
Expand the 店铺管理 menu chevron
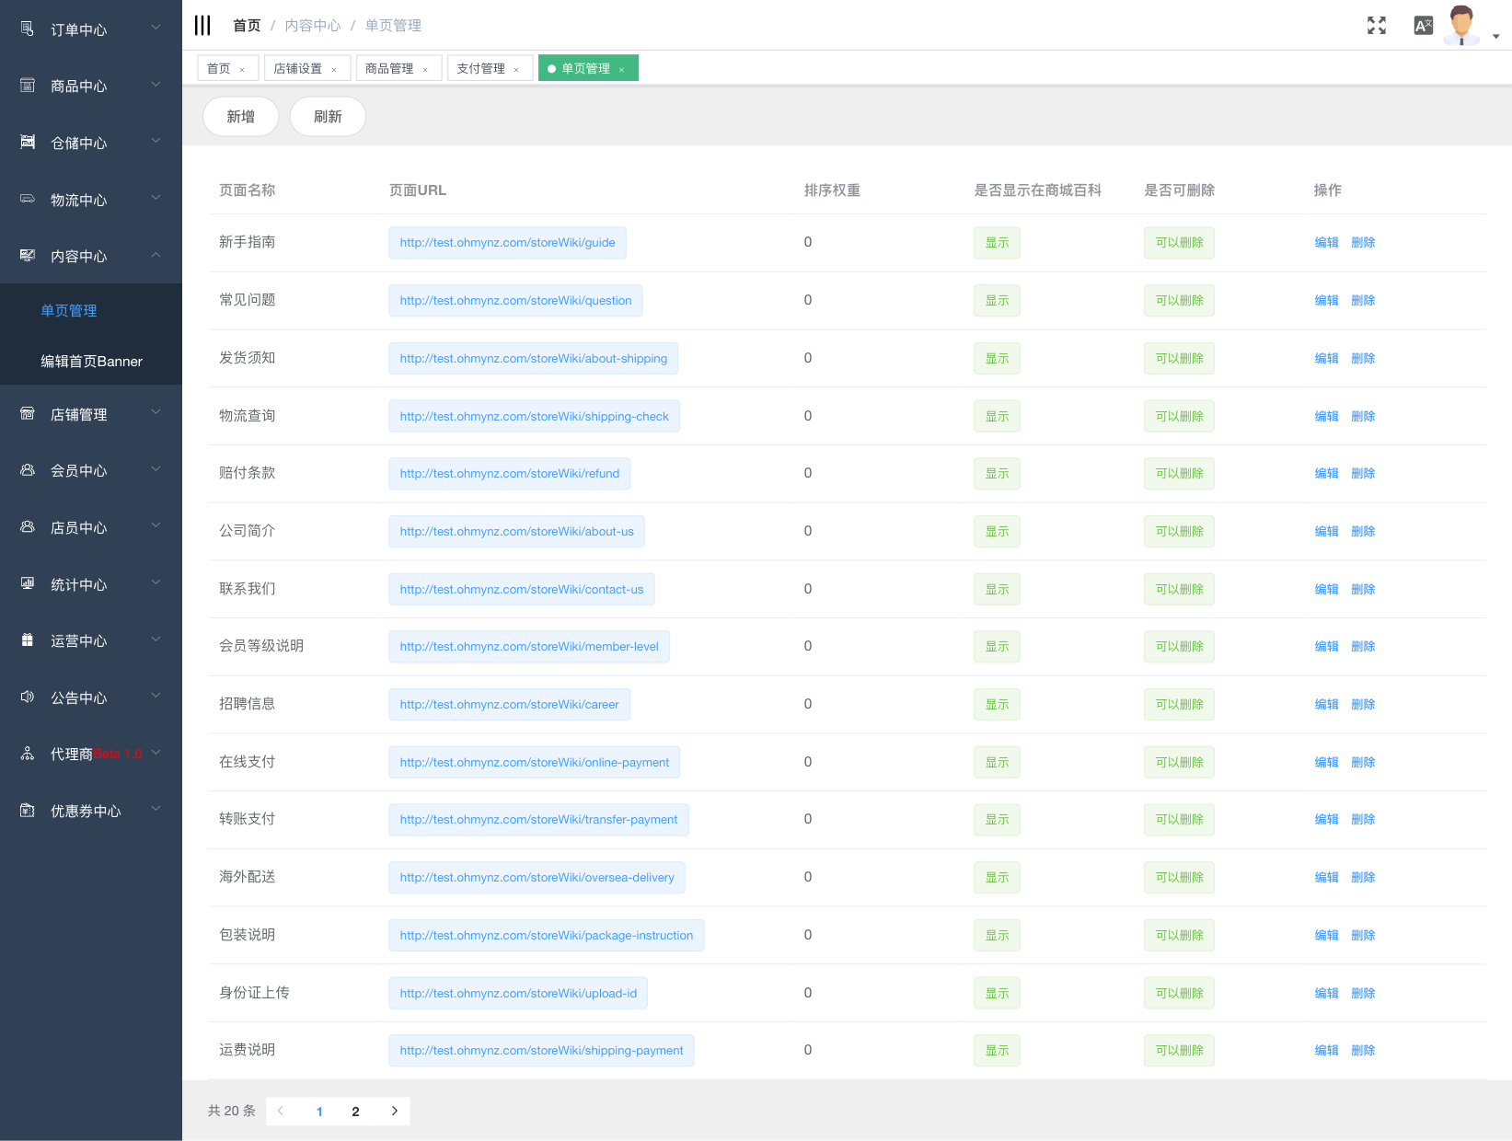click(x=156, y=413)
